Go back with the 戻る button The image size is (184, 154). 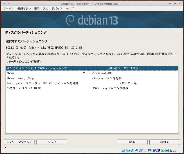pyautogui.click(x=132, y=142)
